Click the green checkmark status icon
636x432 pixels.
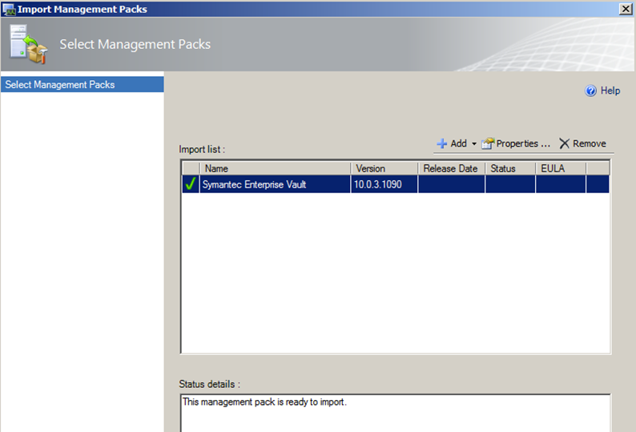(x=190, y=184)
